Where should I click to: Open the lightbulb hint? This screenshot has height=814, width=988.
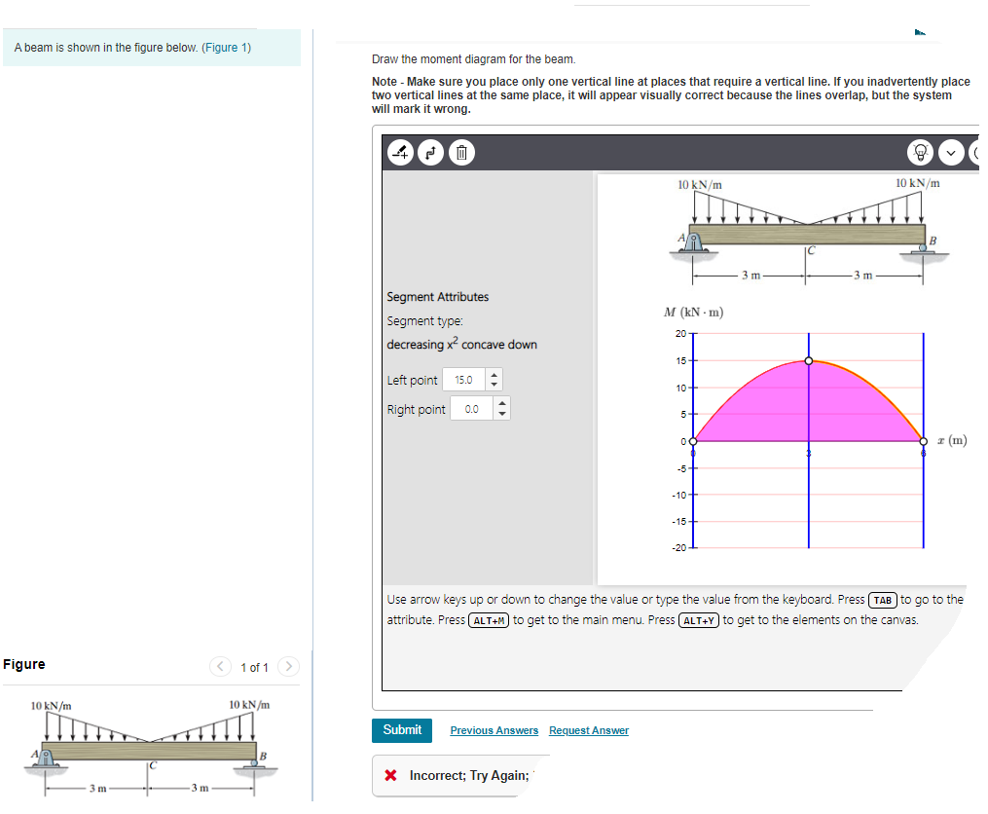tap(921, 152)
